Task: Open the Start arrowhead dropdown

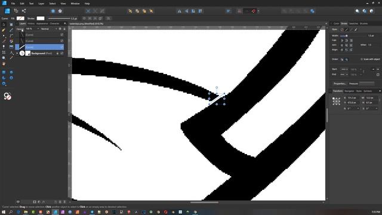Action: pos(344,69)
